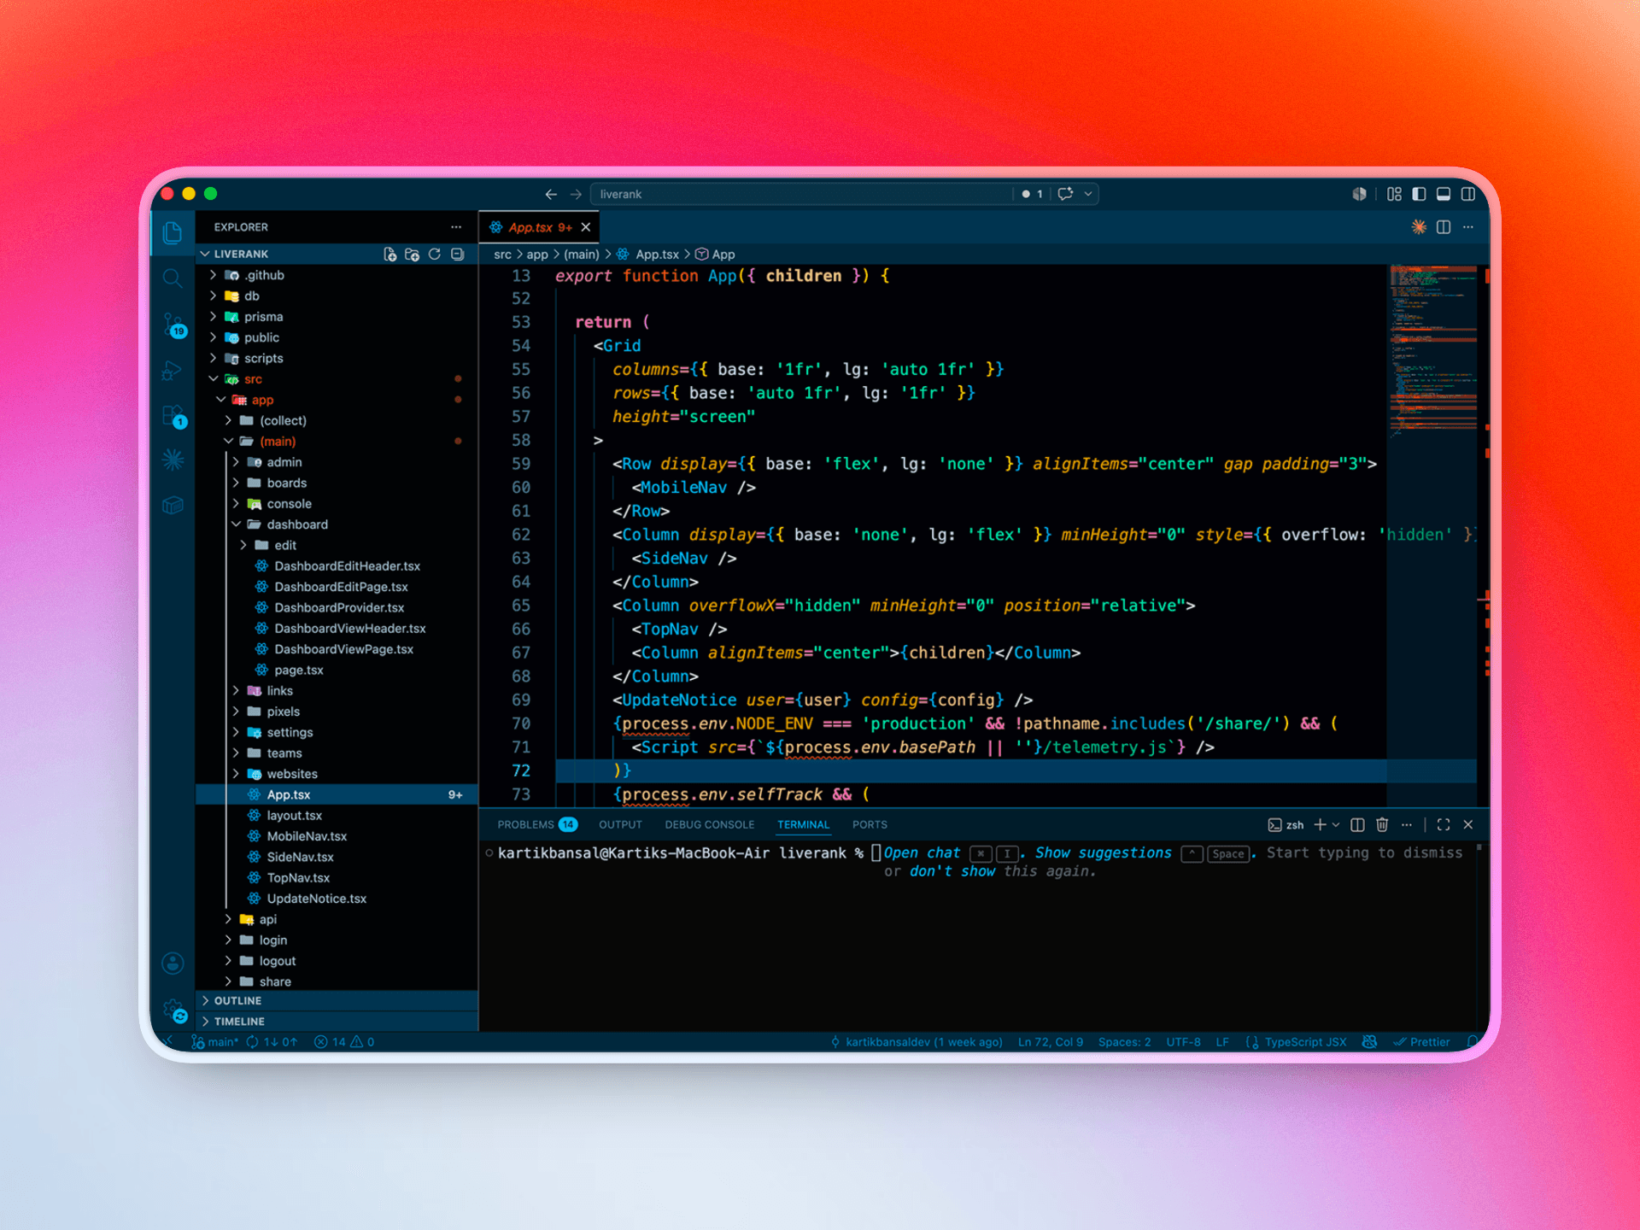Collapse all folders in Explorer
This screenshot has height=1230, width=1640.
[458, 255]
